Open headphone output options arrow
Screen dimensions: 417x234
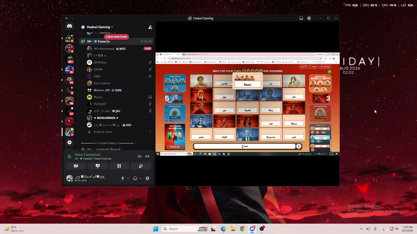[140, 178]
